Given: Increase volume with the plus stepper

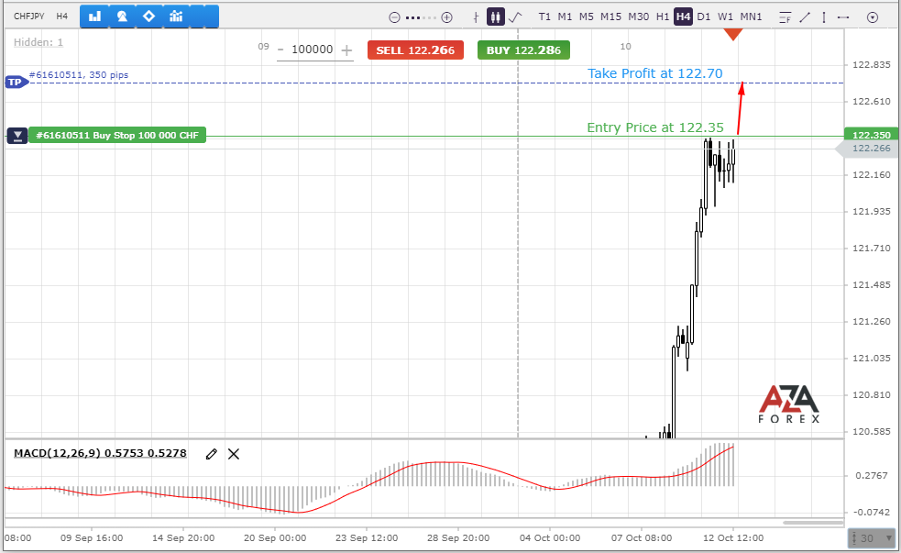Looking at the screenshot, I should point(346,50).
